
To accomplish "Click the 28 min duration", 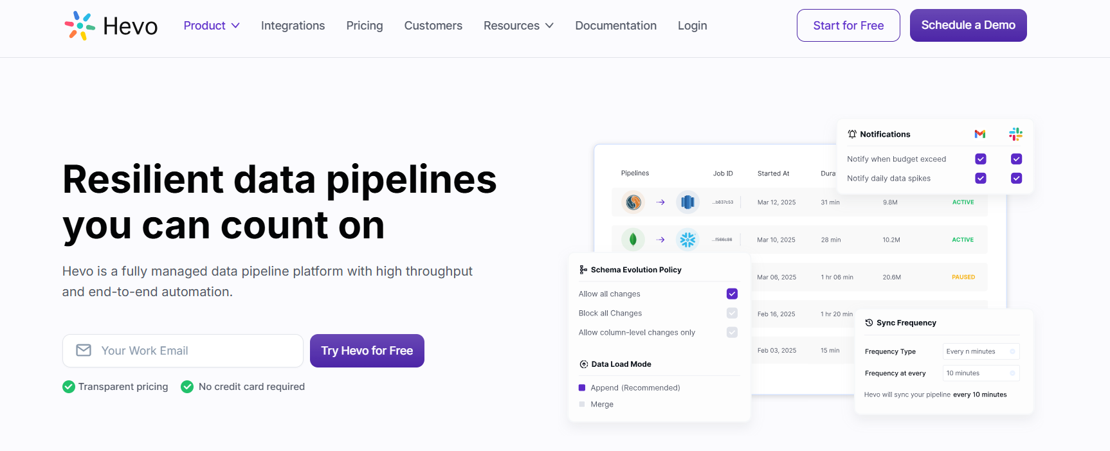I will tap(831, 240).
